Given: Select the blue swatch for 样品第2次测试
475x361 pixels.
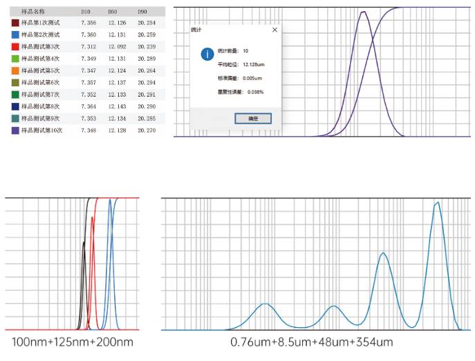Looking at the screenshot, I should coord(15,35).
